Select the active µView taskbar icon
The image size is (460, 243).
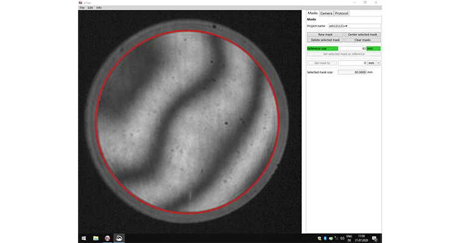119,238
